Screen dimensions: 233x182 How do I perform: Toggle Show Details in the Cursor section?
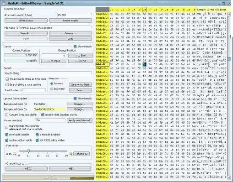pyautogui.click(x=75, y=47)
